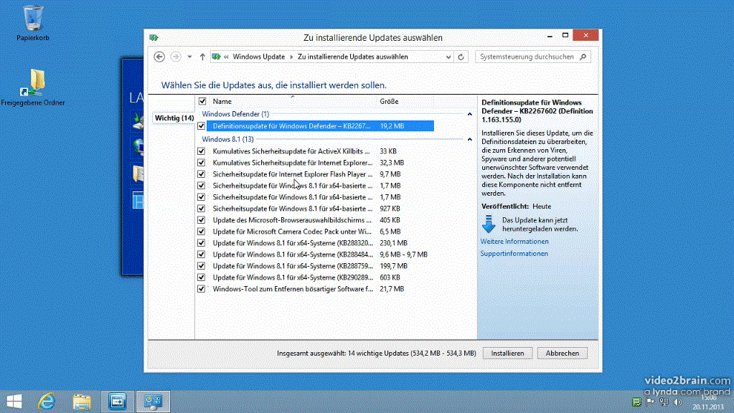Image resolution: width=734 pixels, height=413 pixels.
Task: Open the network tray icon
Action: click(664, 402)
